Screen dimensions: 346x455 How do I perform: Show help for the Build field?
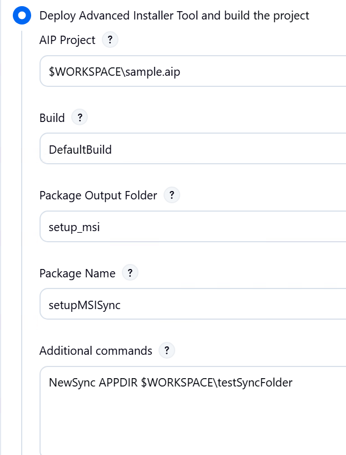click(x=80, y=118)
